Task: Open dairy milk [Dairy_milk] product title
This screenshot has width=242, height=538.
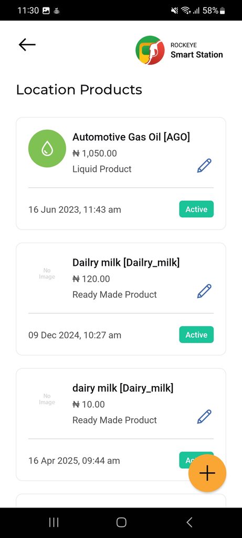Action: click(x=123, y=388)
